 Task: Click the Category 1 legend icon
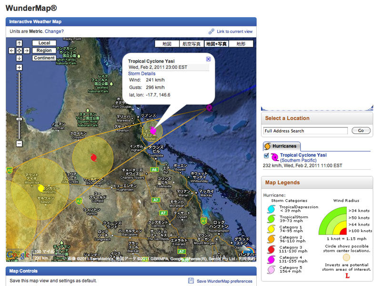pyautogui.click(x=271, y=229)
